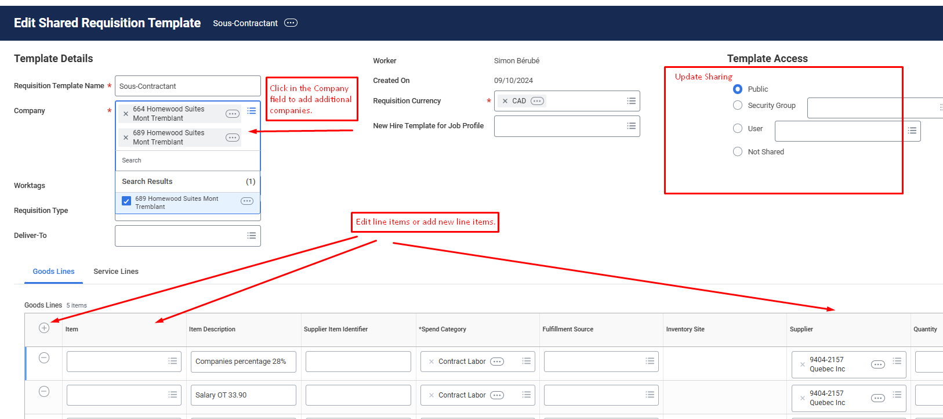Remove the Companies percentage 28% row
This screenshot has height=419, width=943.
(x=44, y=358)
